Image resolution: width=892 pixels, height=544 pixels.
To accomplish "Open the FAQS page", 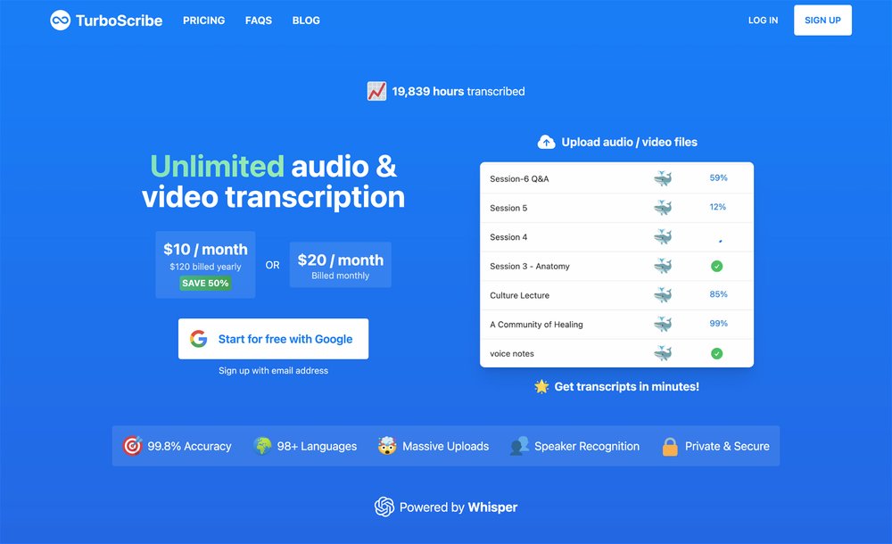I will point(259,21).
